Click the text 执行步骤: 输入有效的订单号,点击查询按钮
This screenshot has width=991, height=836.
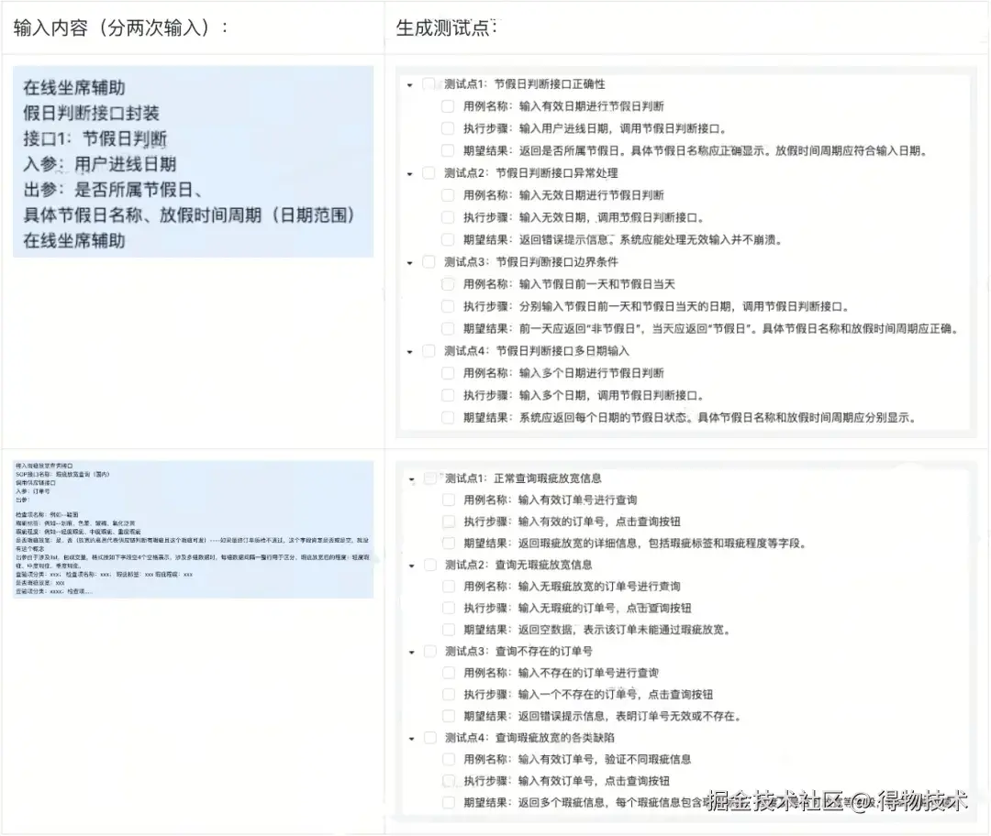click(x=572, y=522)
